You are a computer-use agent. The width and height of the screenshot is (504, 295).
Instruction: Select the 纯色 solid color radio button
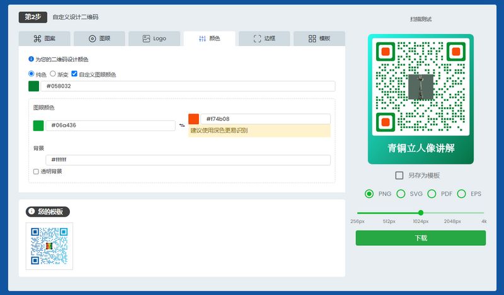(x=31, y=74)
